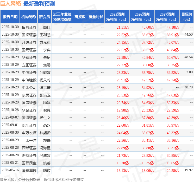Click the 覆盖时长 column header
This screenshot has height=182, width=194.
(96, 17)
